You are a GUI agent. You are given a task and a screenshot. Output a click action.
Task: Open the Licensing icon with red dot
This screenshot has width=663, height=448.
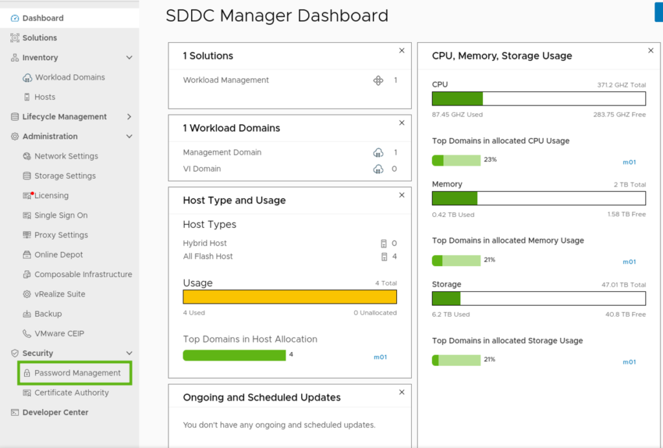[27, 196]
